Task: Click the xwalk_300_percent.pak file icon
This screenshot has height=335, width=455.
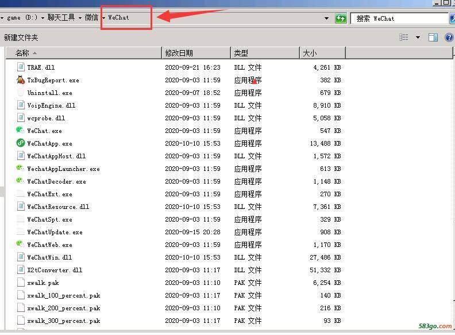Action: 21,321
